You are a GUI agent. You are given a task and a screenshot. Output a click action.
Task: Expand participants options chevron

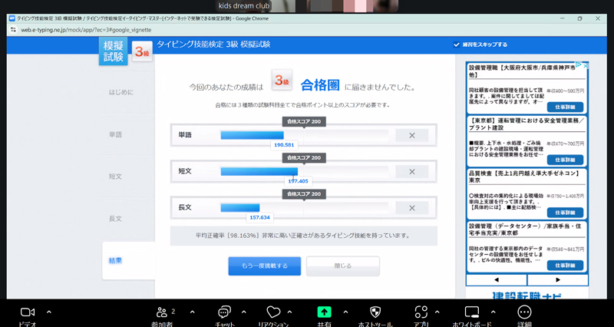pyautogui.click(x=193, y=312)
